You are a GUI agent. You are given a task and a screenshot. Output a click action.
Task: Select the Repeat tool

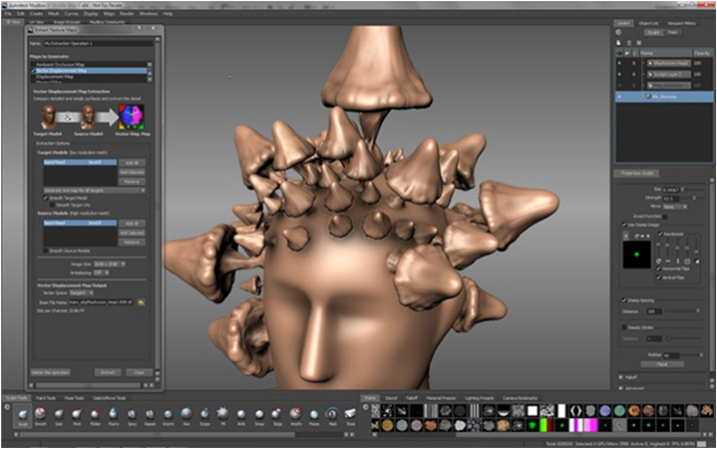150,416
